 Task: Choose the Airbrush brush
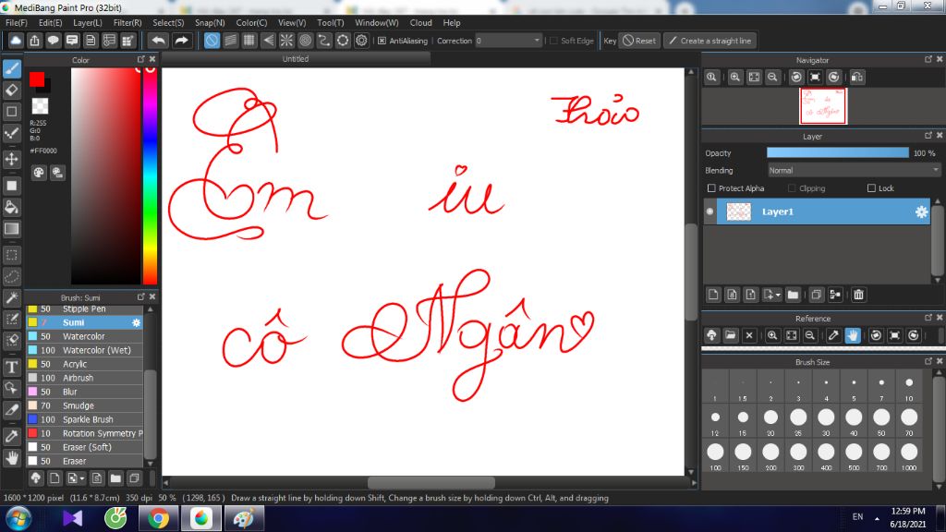[84, 378]
